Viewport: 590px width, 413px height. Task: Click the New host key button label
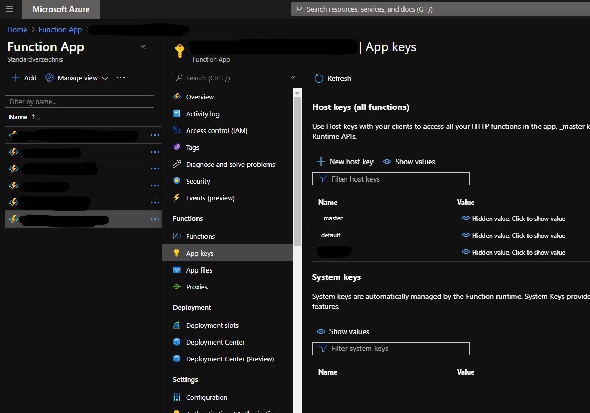tap(351, 162)
